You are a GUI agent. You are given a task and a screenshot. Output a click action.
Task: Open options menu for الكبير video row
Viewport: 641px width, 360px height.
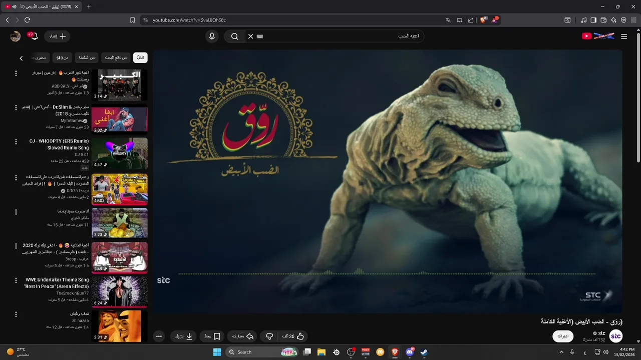[x=16, y=73]
